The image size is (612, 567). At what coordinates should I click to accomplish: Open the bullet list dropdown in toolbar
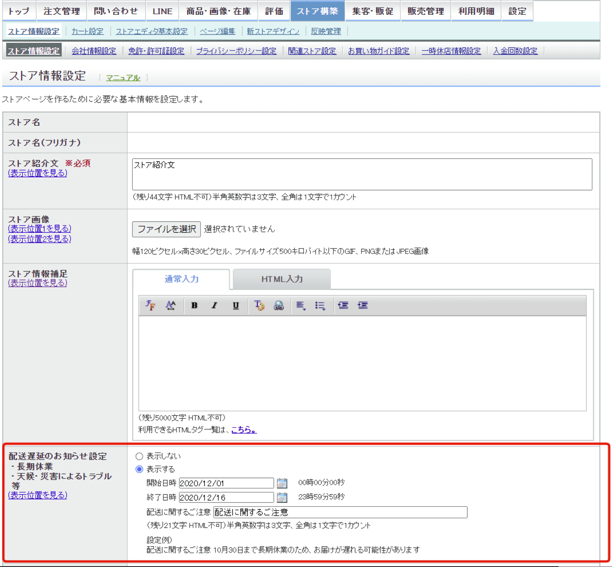click(320, 305)
